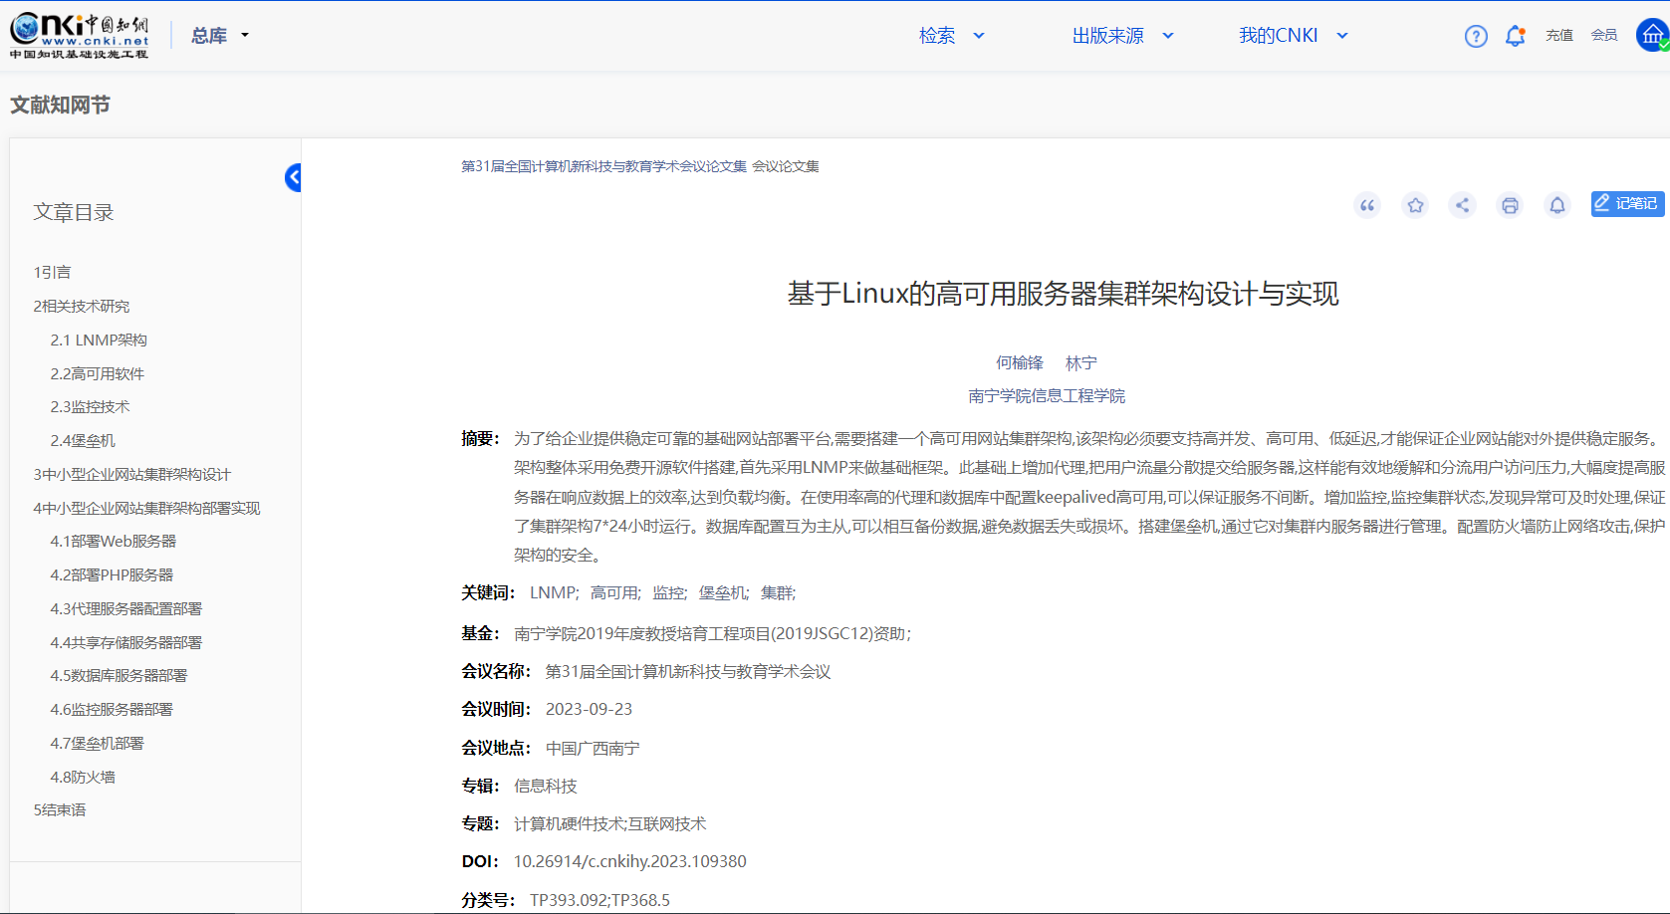Click the quote citation icon
This screenshot has height=914, width=1670.
point(1367,205)
